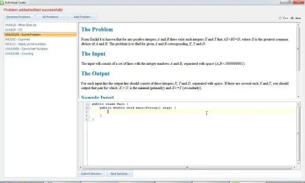Select the C++ language radio button
The height and width of the screenshot is (183, 305).
(280, 18)
